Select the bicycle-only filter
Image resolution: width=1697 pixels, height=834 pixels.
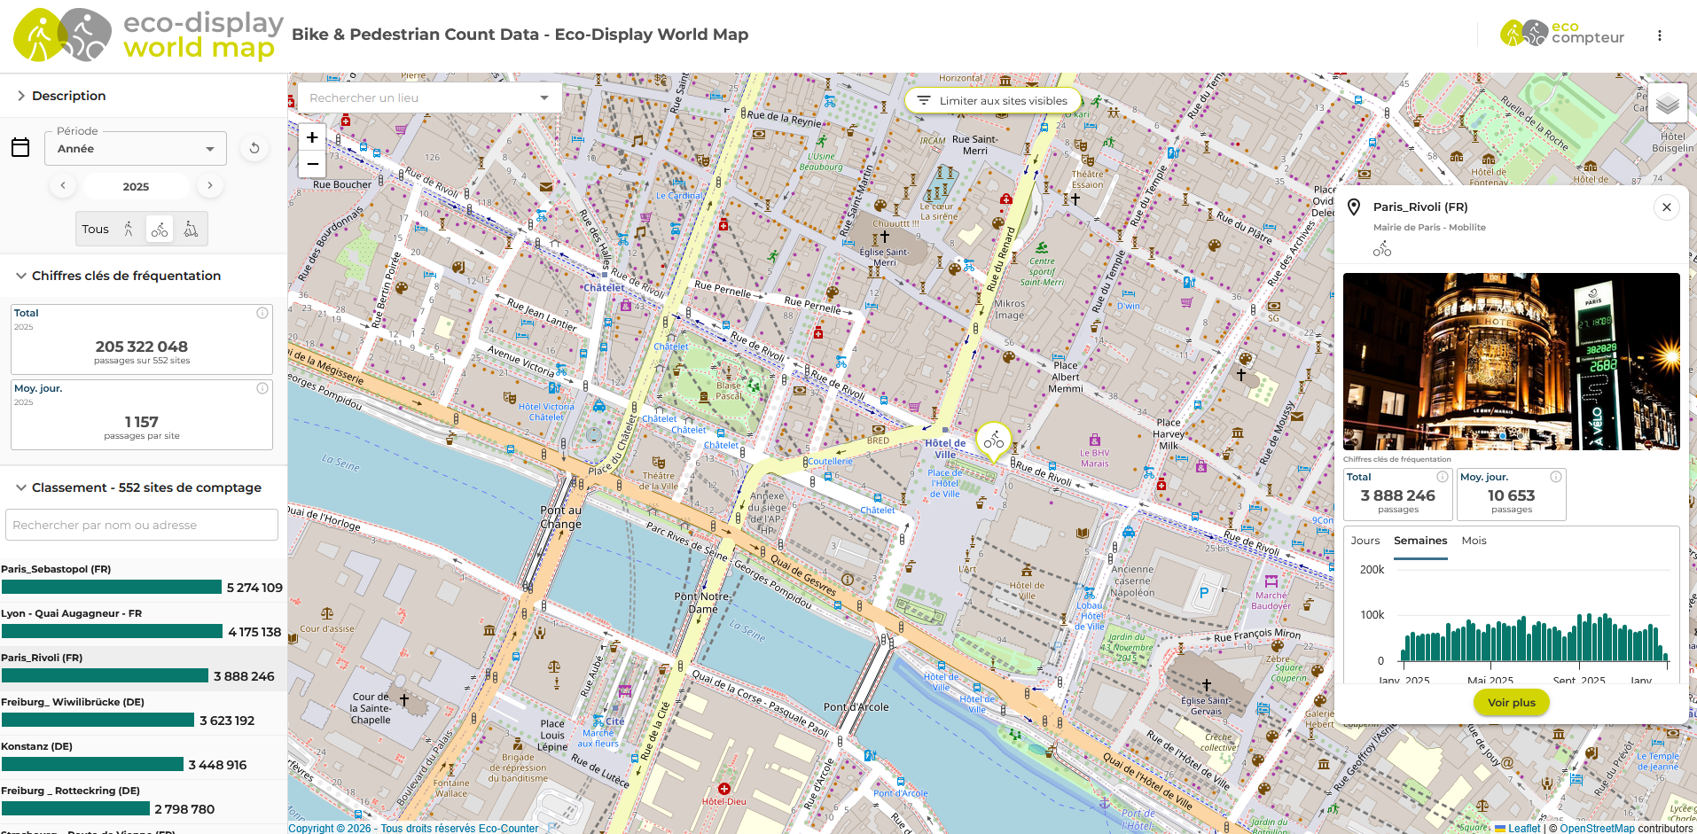(x=160, y=230)
